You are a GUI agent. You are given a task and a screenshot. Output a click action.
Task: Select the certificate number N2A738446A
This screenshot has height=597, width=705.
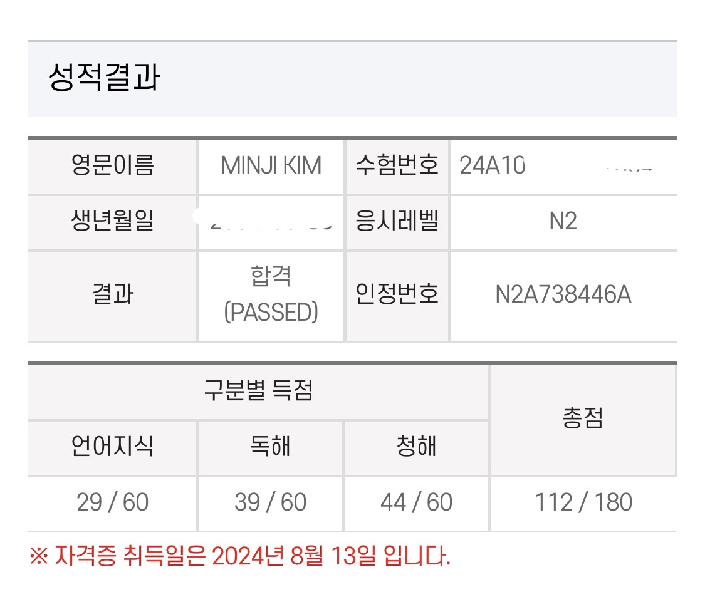tap(563, 294)
